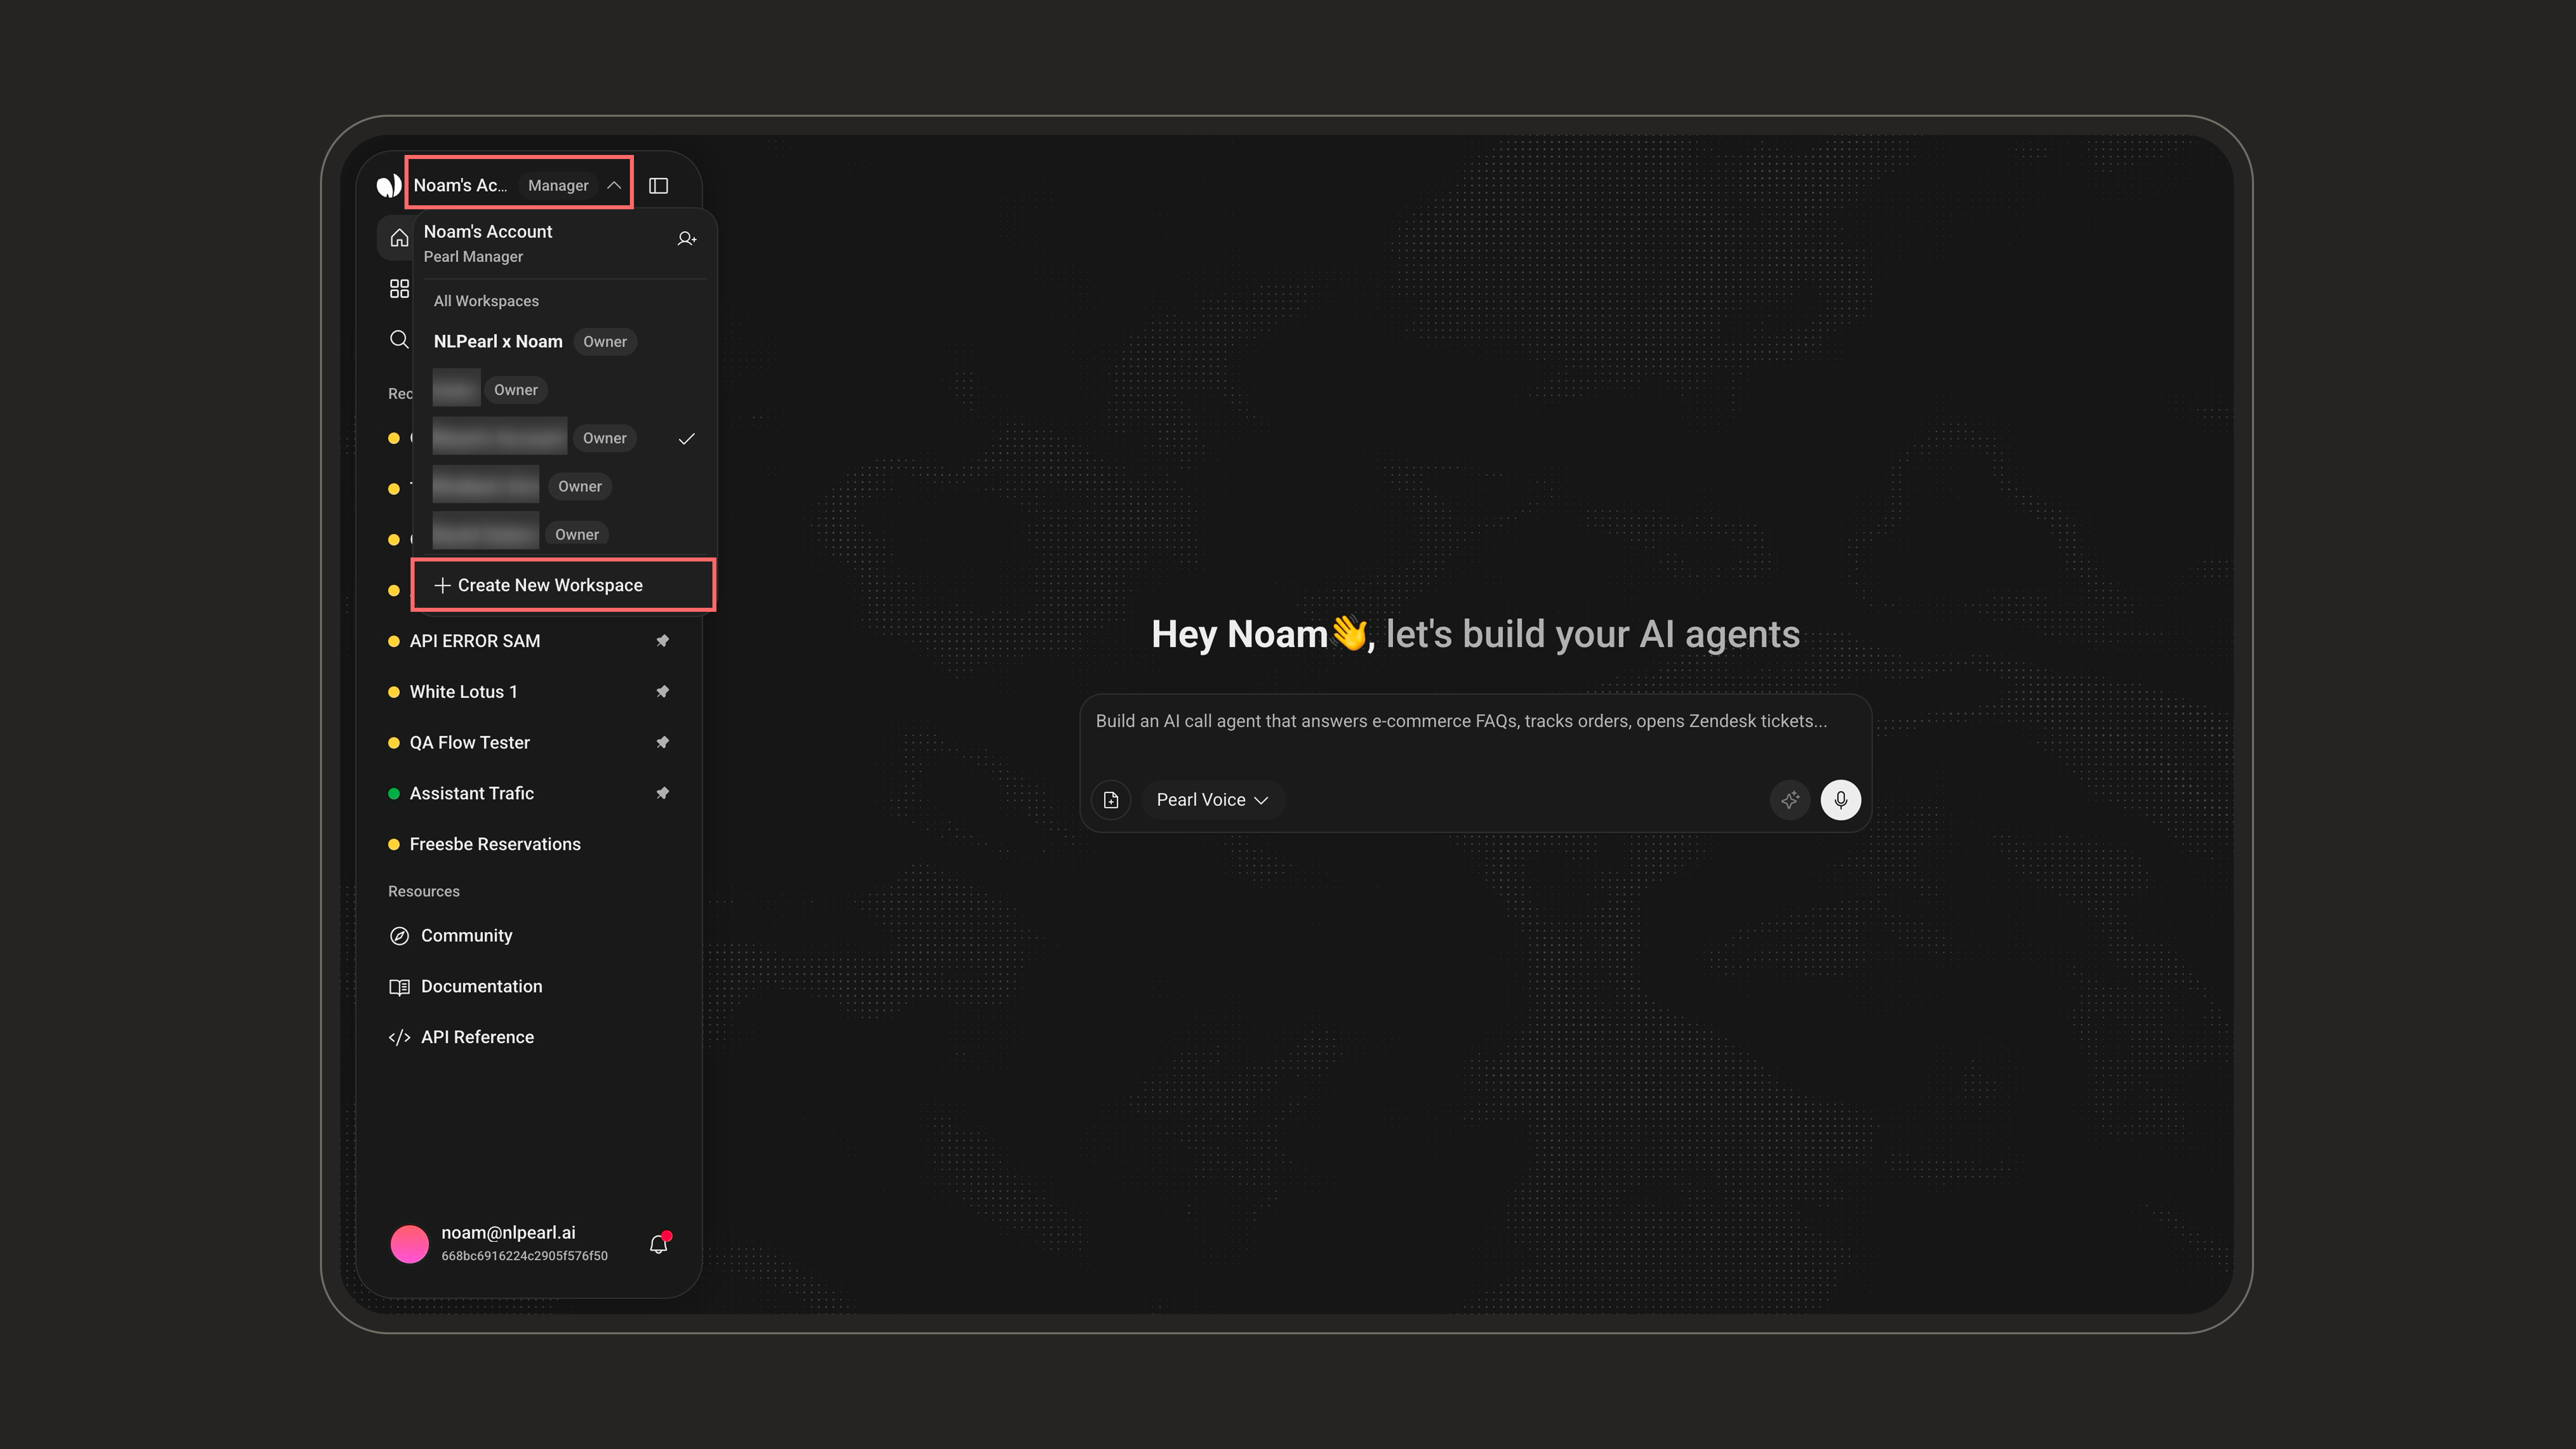
Task: Click the API Reference code icon
Action: (399, 1038)
